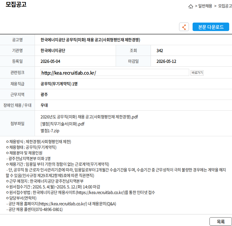
Task: Click the 기관명 row label
Action: (x=17, y=51)
